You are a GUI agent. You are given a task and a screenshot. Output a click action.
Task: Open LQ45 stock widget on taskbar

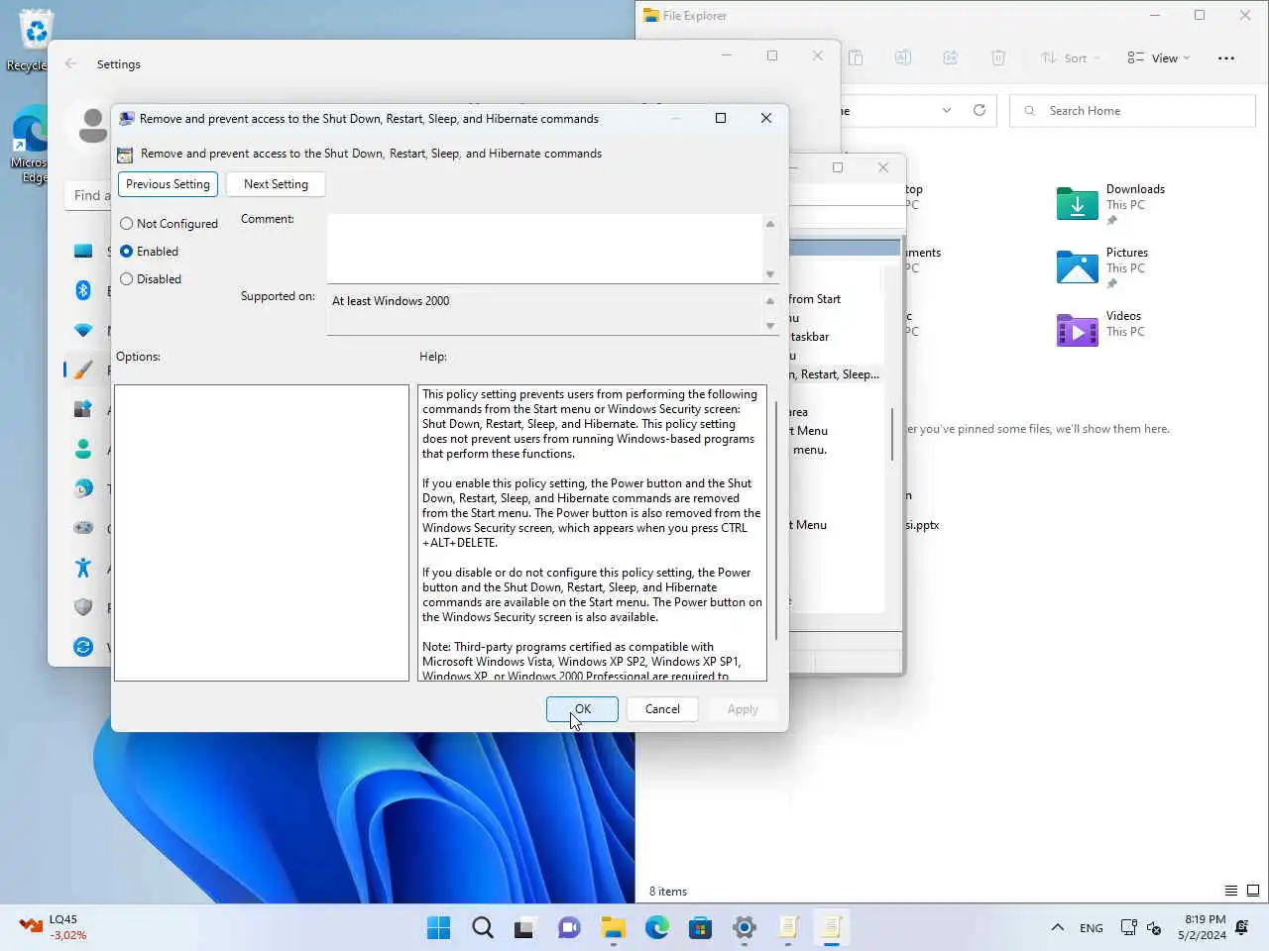(54, 927)
